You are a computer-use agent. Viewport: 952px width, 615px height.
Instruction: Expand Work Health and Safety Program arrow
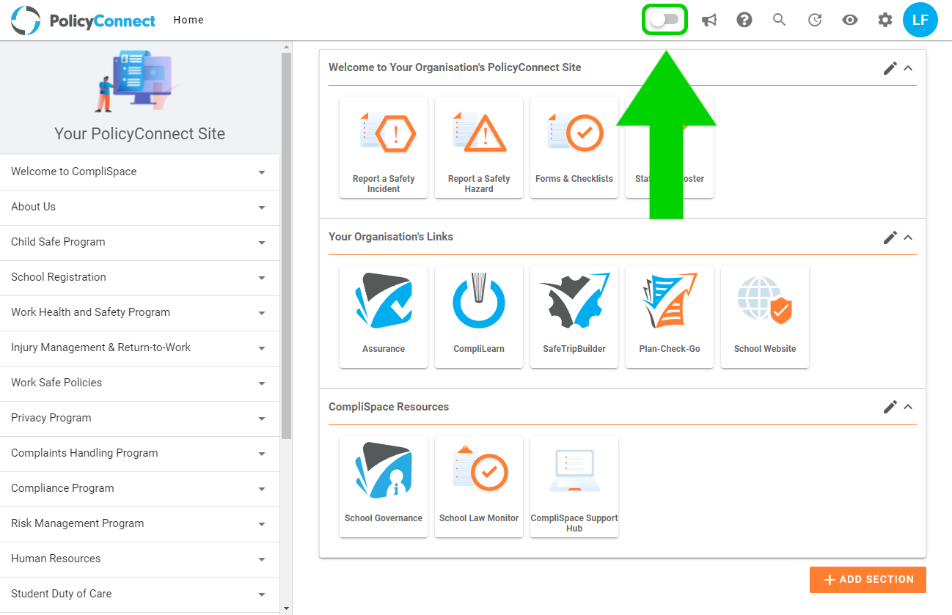(x=262, y=313)
